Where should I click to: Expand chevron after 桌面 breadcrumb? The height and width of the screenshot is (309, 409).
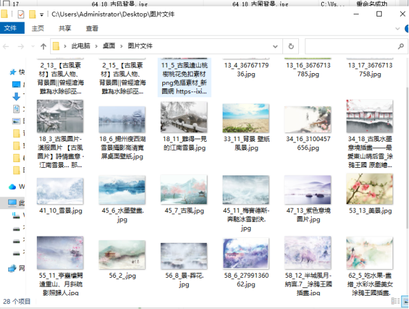(121, 46)
